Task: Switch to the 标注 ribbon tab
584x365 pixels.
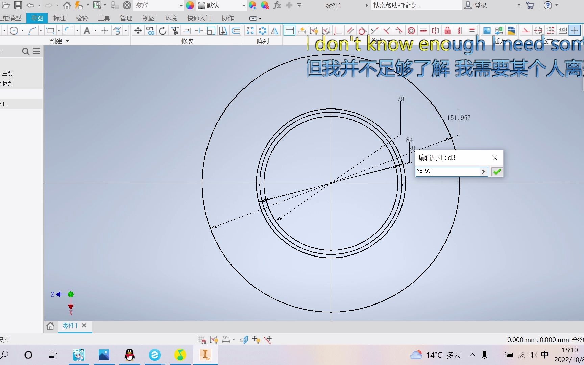Action: tap(59, 18)
